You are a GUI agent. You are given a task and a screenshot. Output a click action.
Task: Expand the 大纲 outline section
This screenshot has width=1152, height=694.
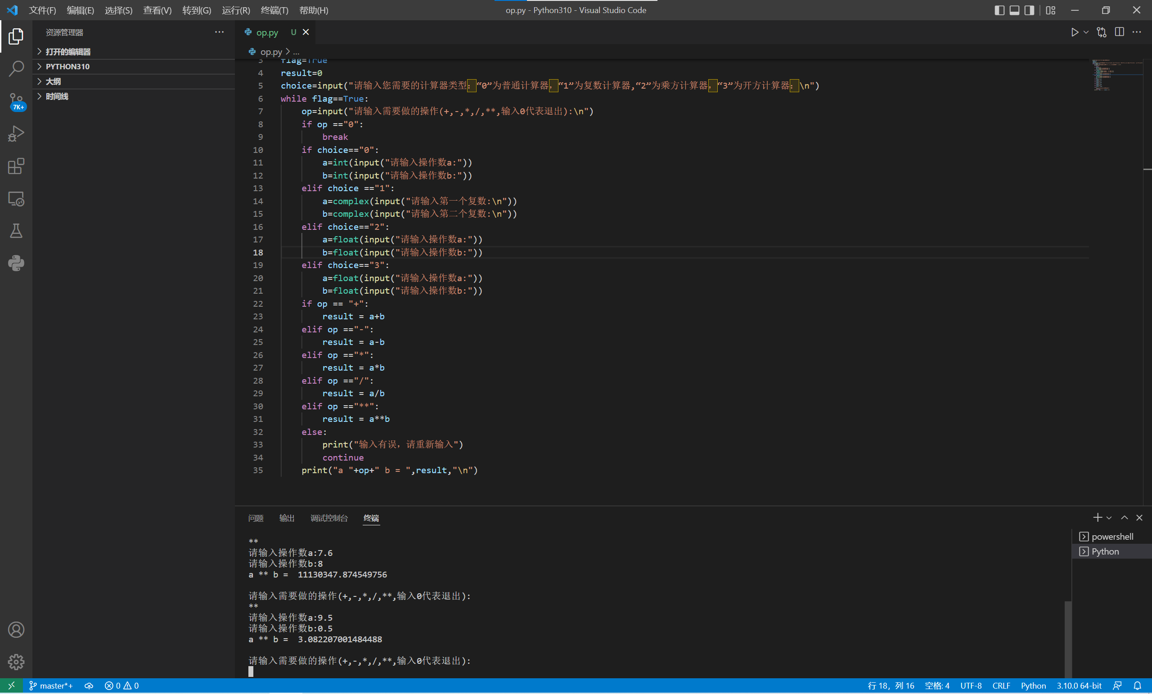[53, 81]
